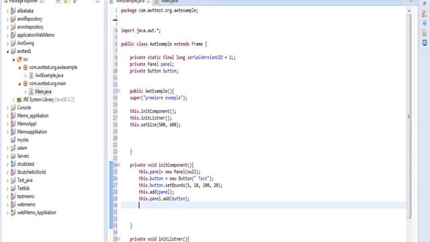Collapse the src folder

pyautogui.click(x=13, y=59)
